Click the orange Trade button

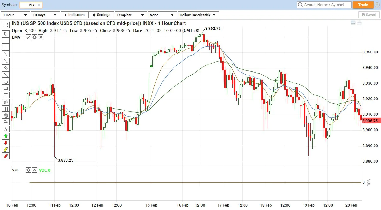363,5
